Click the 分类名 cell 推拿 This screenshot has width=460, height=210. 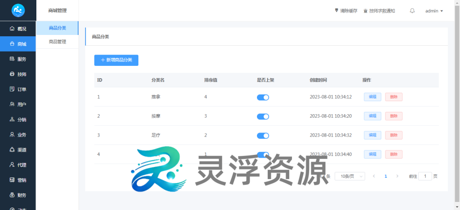(x=156, y=97)
